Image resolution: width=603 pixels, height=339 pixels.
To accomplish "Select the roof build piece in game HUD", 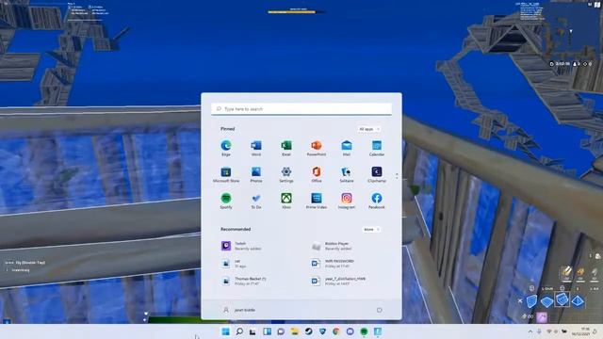I will [x=578, y=301].
